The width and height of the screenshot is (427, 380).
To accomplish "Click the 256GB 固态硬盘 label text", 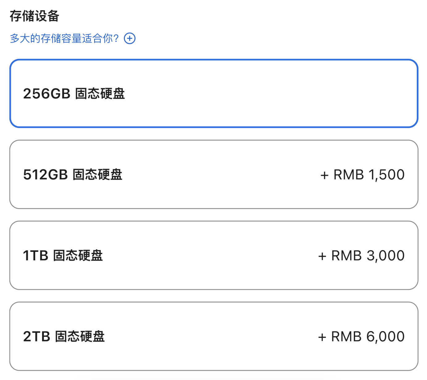I will [x=74, y=94].
